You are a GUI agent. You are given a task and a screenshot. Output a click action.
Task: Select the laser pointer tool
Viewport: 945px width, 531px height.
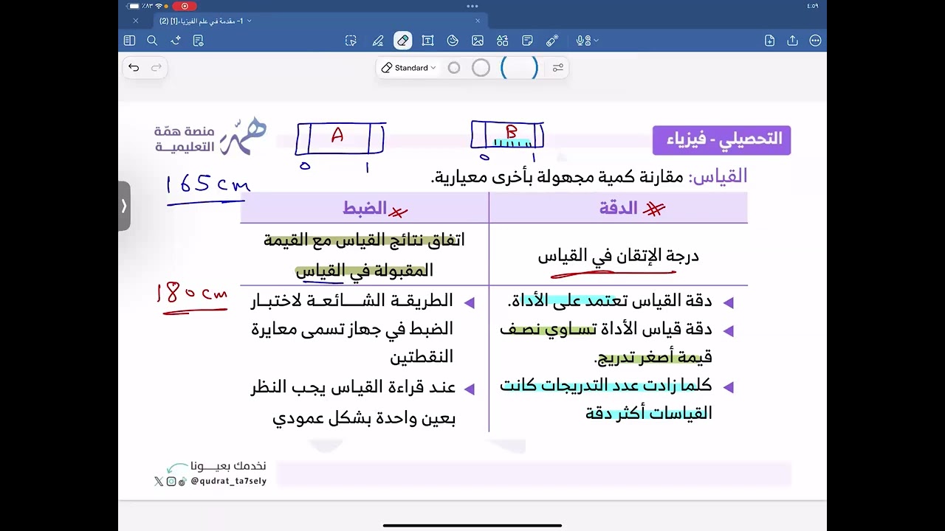coord(552,41)
